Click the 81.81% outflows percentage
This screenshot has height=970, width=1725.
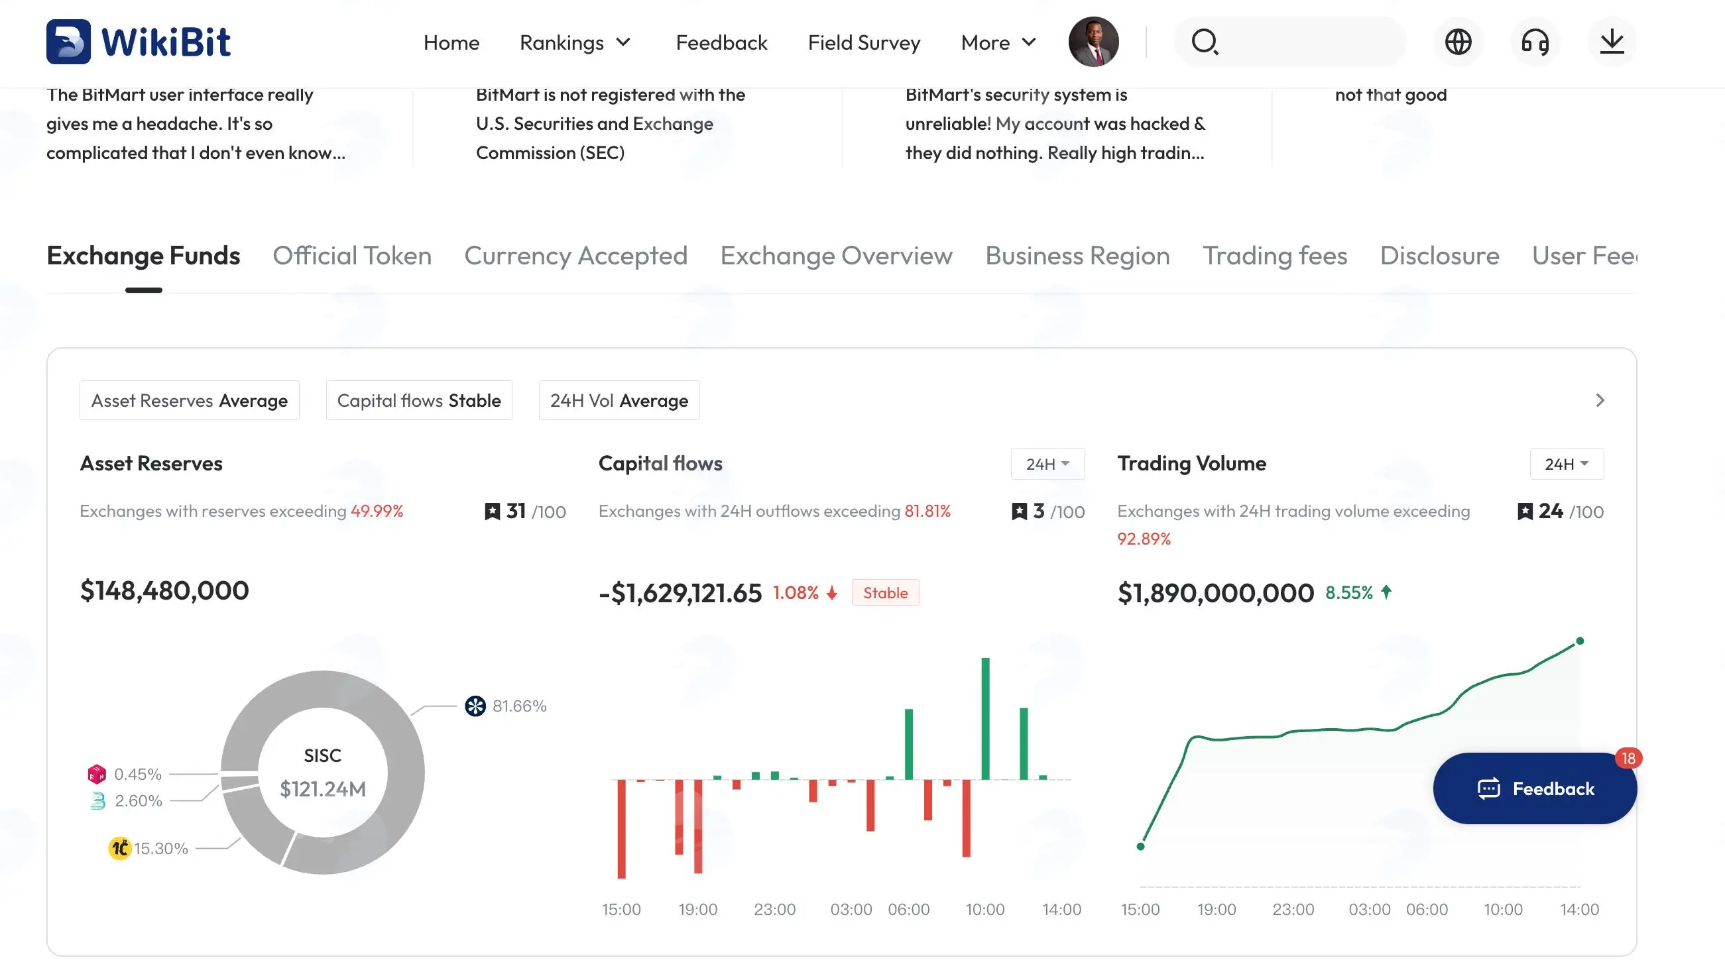927,512
